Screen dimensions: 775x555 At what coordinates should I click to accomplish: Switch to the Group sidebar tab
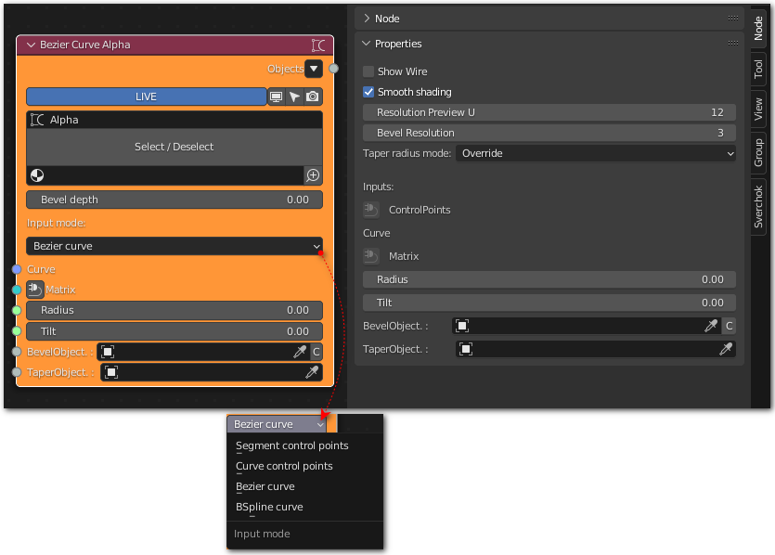pos(758,153)
